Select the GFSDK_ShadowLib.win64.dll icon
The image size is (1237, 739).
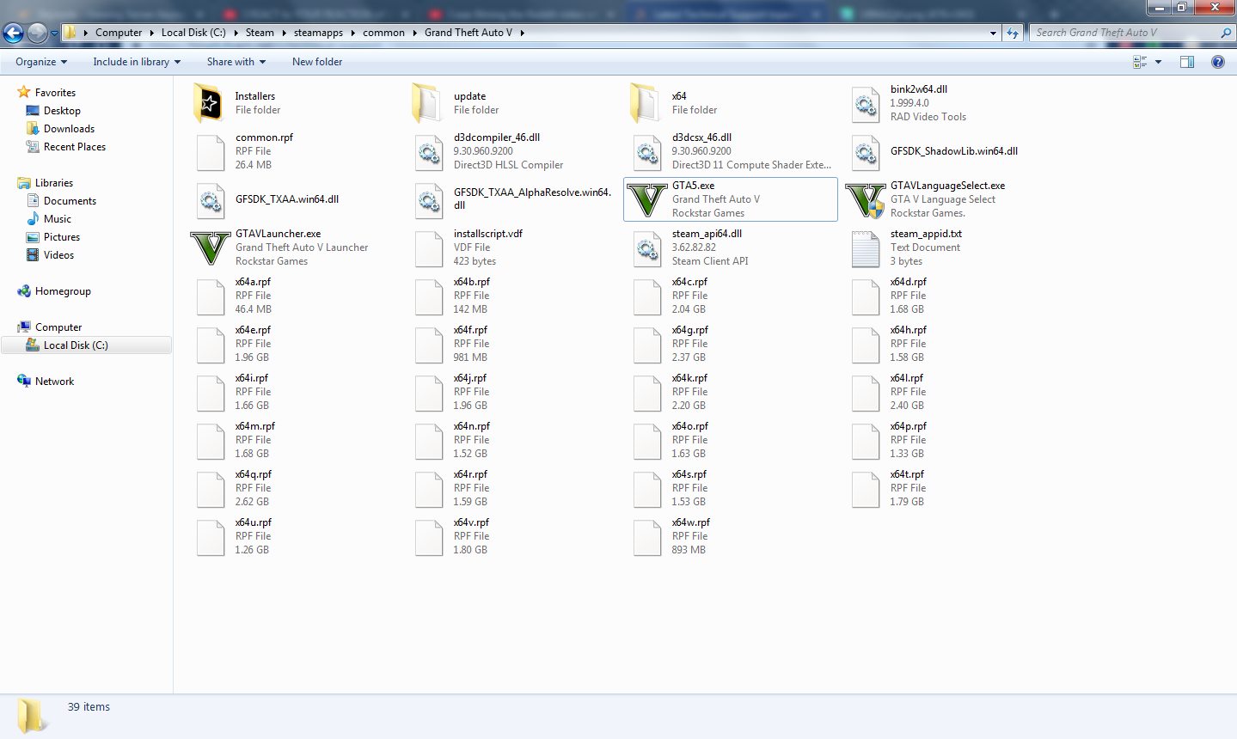865,152
